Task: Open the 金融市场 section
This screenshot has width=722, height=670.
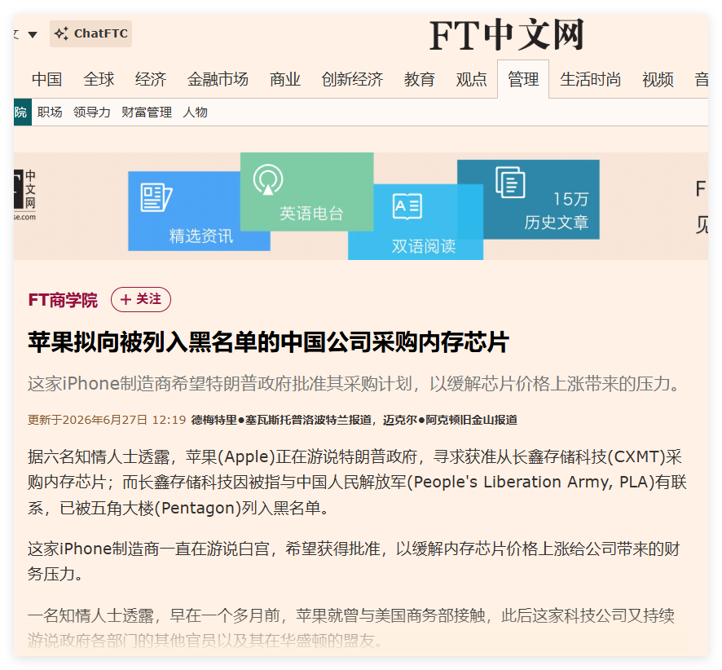Action: coord(218,79)
